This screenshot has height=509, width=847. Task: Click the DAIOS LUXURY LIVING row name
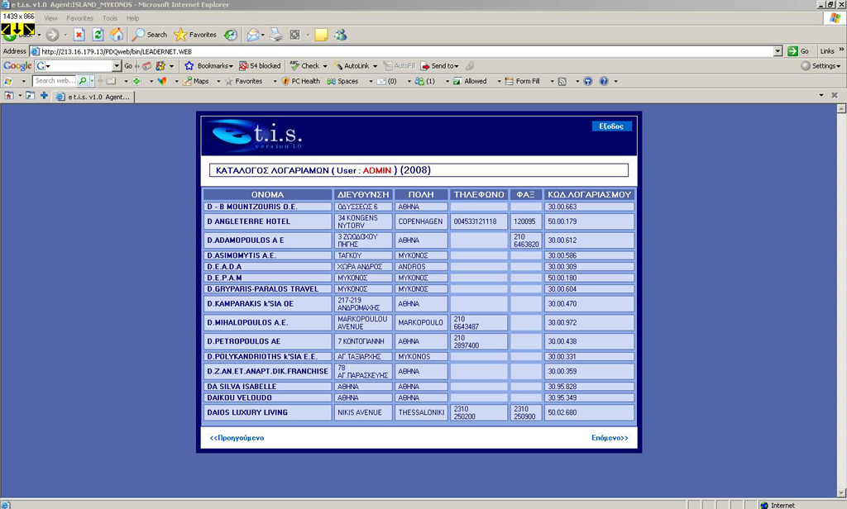pos(267,412)
